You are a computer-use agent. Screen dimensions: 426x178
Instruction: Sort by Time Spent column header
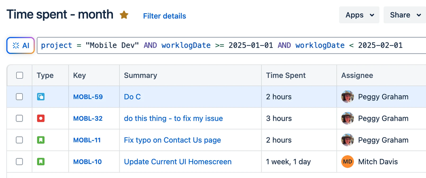[286, 76]
